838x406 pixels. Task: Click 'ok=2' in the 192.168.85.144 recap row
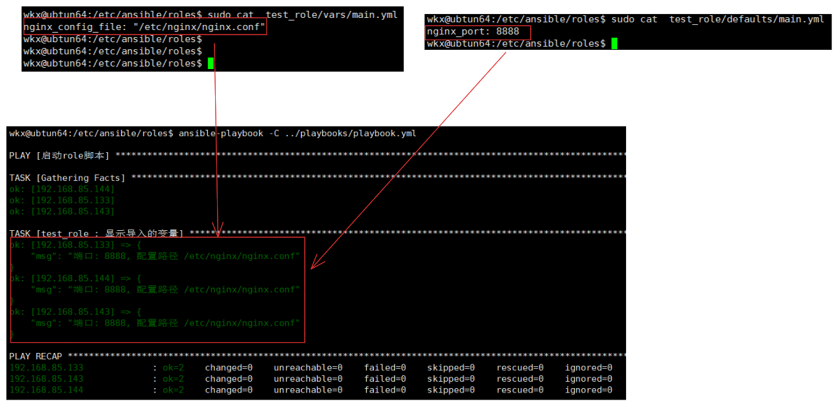173,390
